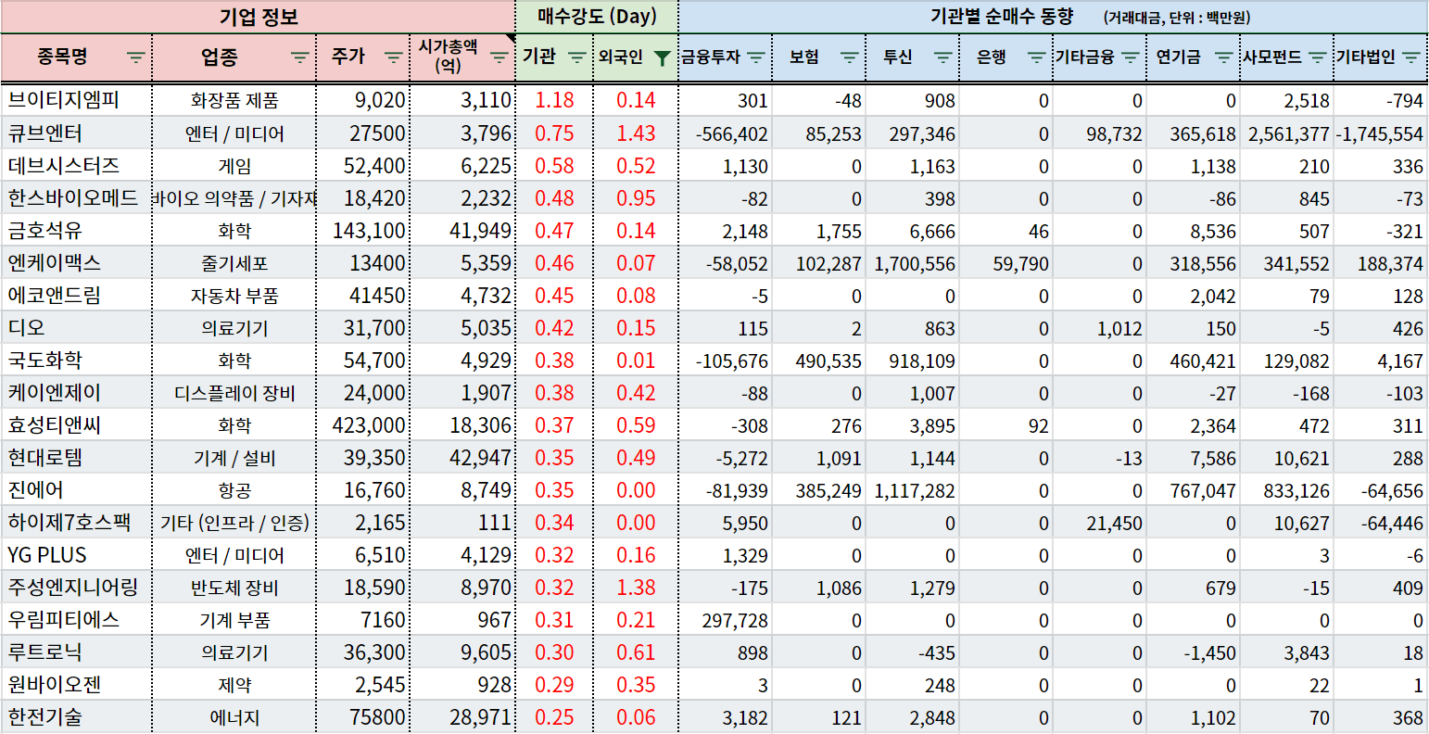Image resolution: width=1429 pixels, height=734 pixels.
Task: Select 기관 strength value 1.18
Action: click(554, 100)
